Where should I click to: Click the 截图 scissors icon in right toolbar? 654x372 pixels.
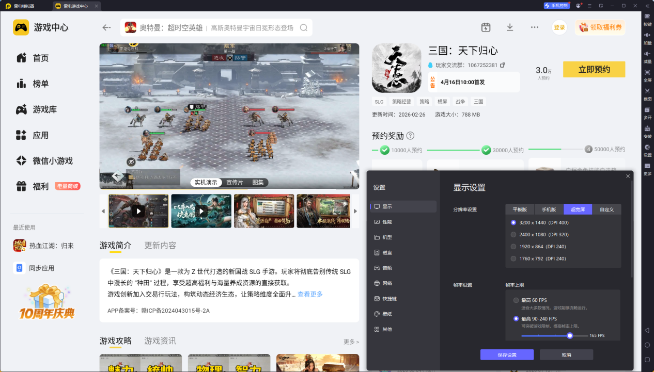(647, 91)
